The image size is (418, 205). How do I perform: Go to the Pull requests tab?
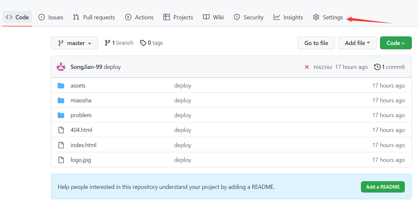pyautogui.click(x=94, y=17)
